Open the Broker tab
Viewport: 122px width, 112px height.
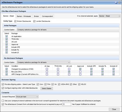point(36,16)
